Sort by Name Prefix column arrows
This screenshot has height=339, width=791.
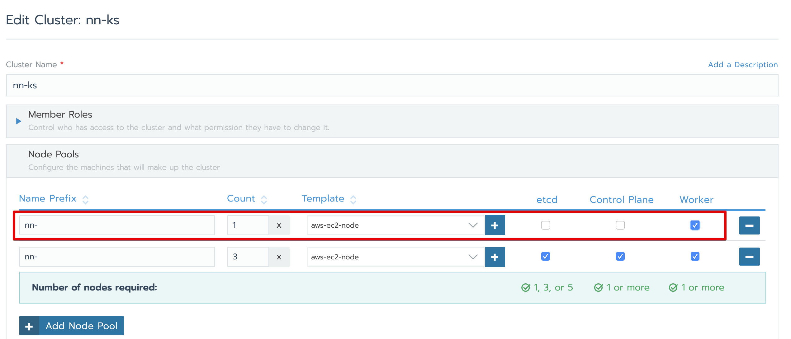click(x=85, y=199)
